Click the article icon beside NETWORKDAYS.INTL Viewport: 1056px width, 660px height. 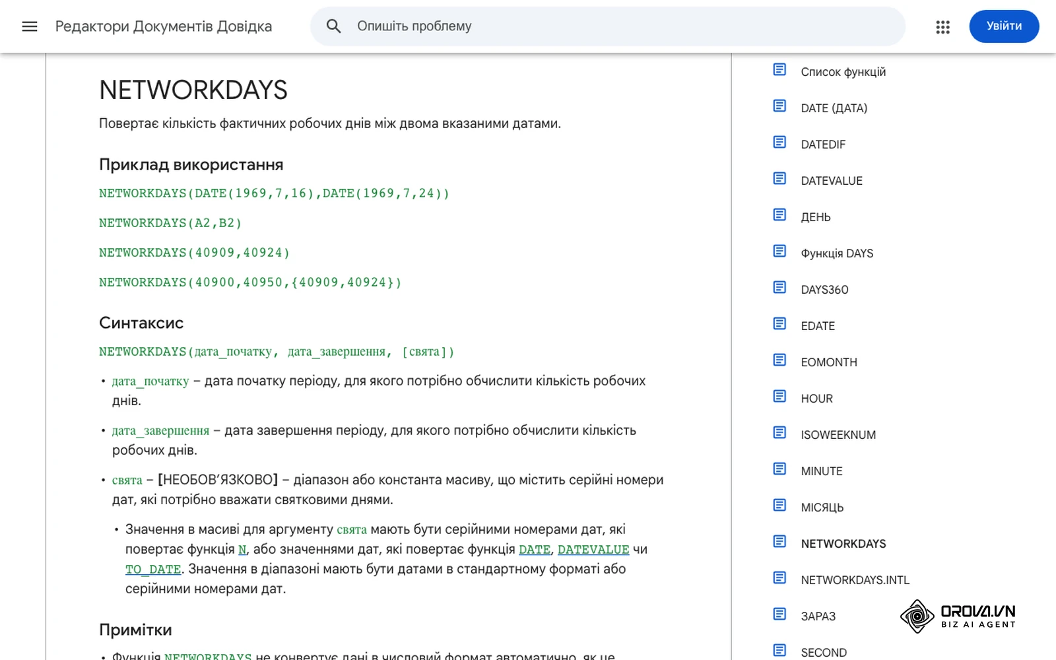coord(779,577)
